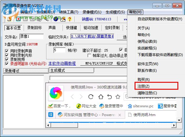185x137 pixels.
Task: Select 关于(A) menu entry
Action: 144,28
